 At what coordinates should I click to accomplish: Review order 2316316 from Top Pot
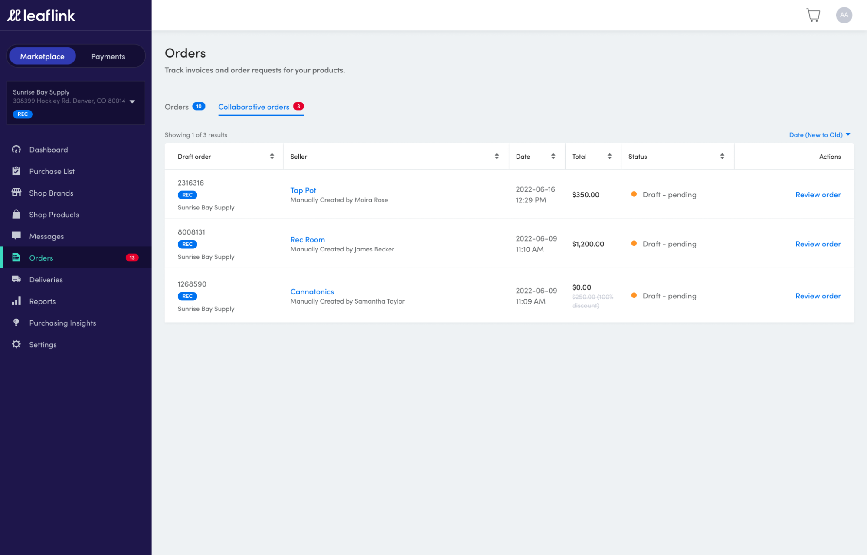(x=818, y=195)
